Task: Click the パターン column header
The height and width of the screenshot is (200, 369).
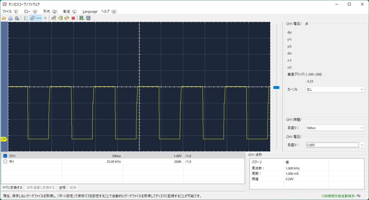Action: 257,162
